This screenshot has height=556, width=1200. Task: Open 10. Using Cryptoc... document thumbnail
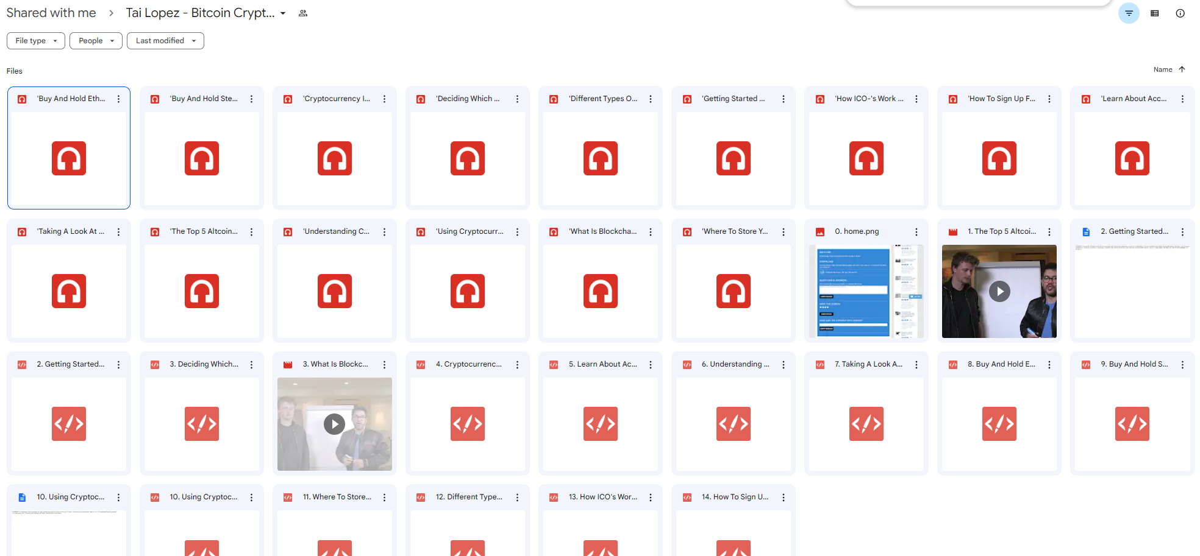[69, 533]
